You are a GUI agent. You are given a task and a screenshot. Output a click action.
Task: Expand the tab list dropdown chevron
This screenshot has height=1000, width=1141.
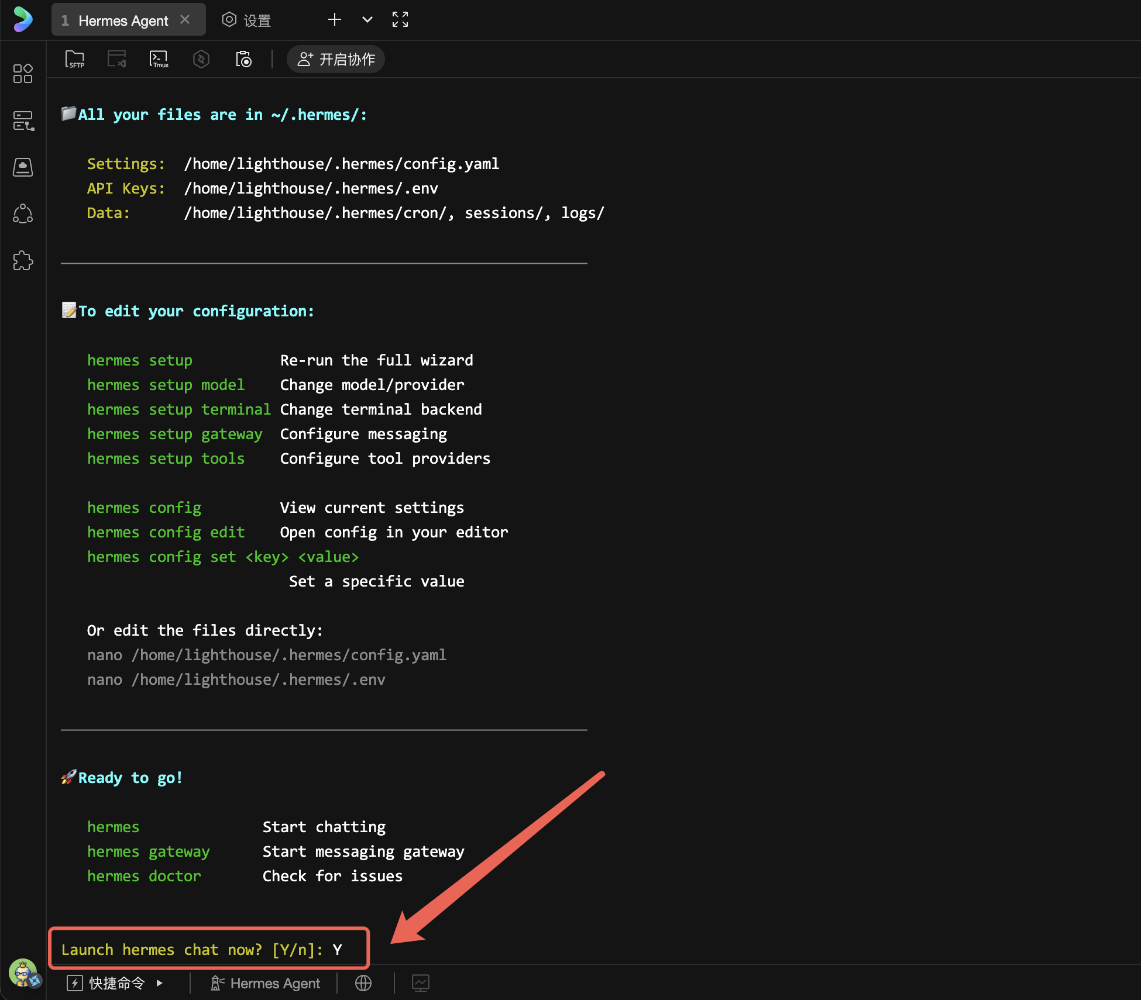click(367, 20)
